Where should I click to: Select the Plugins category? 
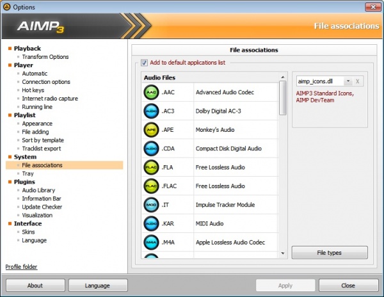pyautogui.click(x=24, y=182)
